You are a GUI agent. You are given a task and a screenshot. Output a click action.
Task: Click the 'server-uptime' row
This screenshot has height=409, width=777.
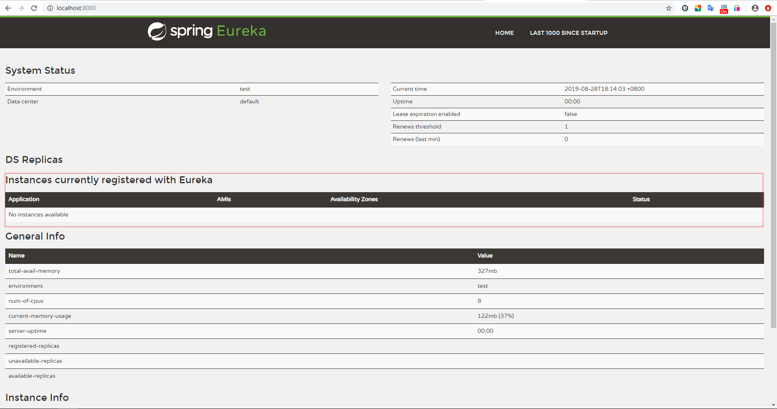click(x=384, y=331)
